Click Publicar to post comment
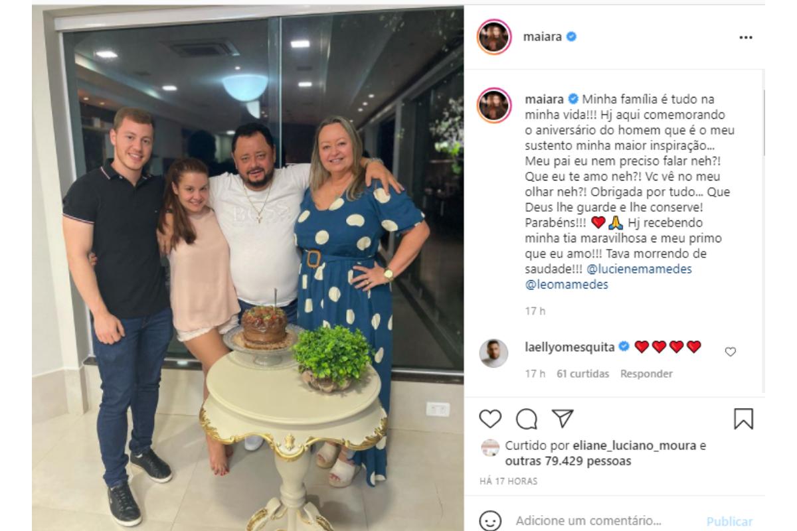797x531 pixels. (729, 522)
